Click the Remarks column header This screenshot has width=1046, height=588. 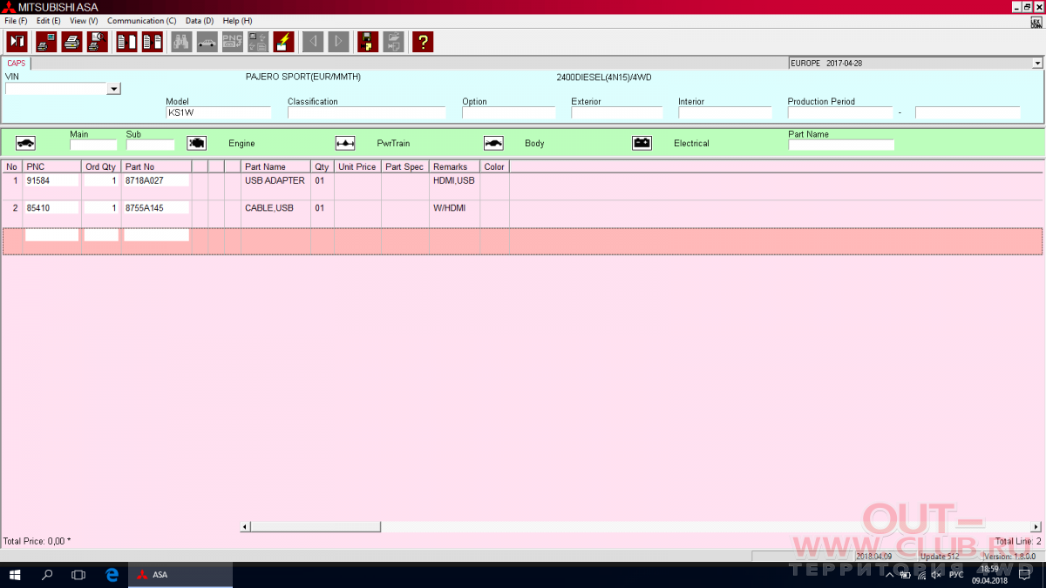tap(454, 166)
